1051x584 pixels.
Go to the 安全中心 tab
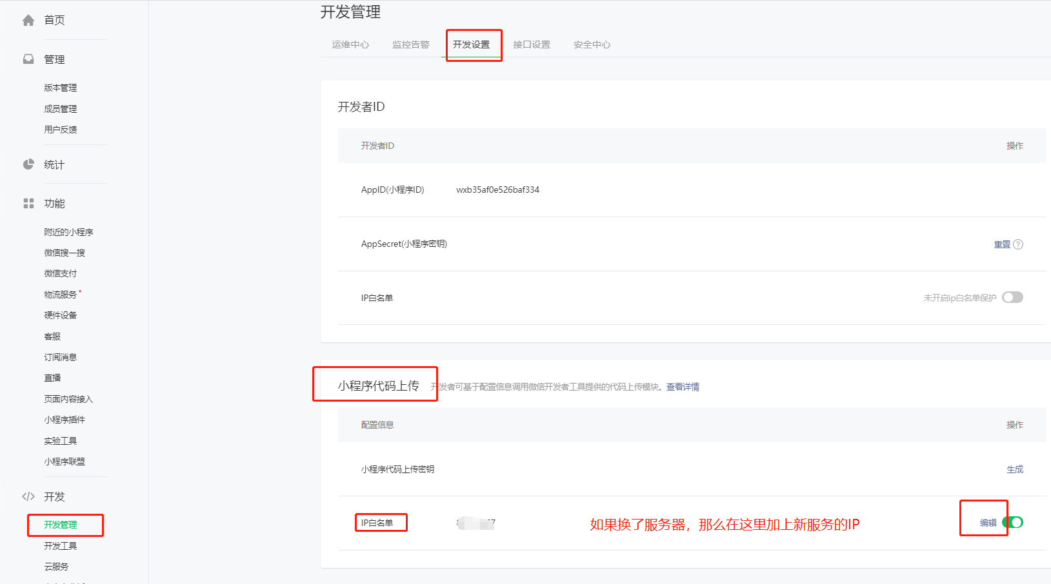[592, 44]
